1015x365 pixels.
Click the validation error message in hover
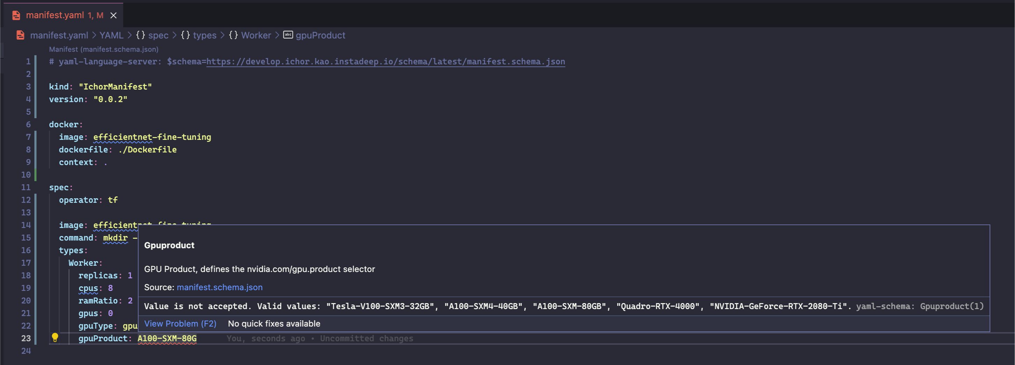pos(498,306)
